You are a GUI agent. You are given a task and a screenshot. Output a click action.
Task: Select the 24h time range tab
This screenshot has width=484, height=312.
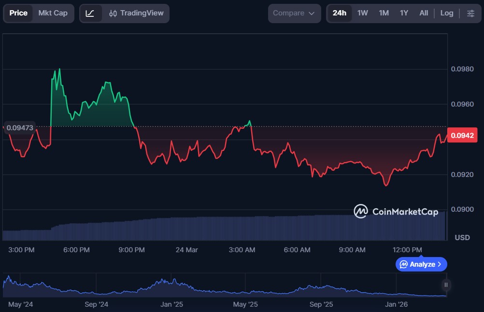pos(340,13)
